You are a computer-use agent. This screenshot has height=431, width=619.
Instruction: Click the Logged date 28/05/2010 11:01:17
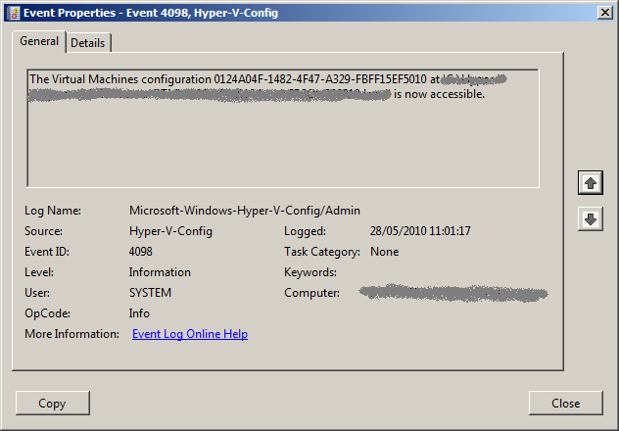[x=420, y=231]
